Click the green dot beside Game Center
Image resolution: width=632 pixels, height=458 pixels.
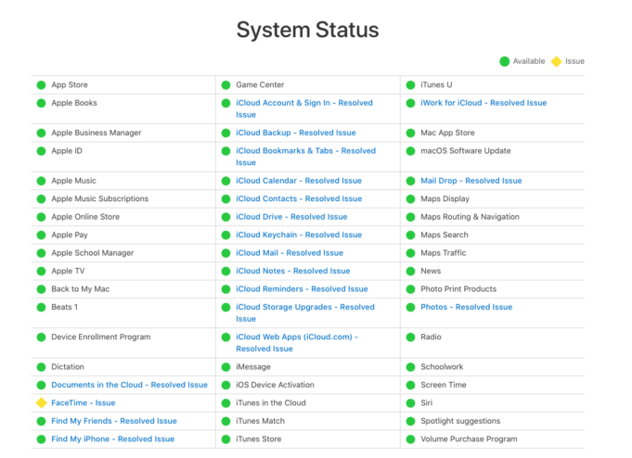[226, 85]
